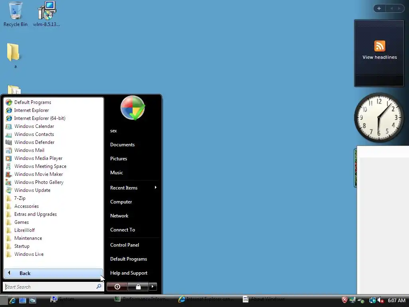Image resolution: width=409 pixels, height=307 pixels.
Task: Launch Windows Media Player
Action: click(x=54, y=158)
